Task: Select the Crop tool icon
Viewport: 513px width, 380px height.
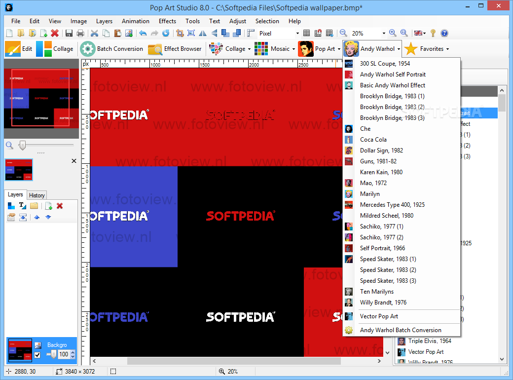Action: point(180,33)
